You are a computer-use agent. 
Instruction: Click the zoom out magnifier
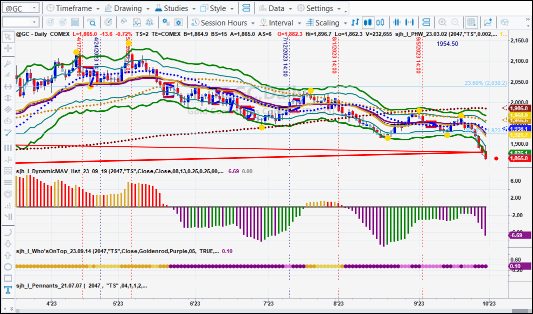click(455, 23)
